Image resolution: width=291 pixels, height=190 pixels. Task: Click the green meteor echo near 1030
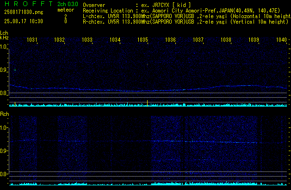point(15,70)
